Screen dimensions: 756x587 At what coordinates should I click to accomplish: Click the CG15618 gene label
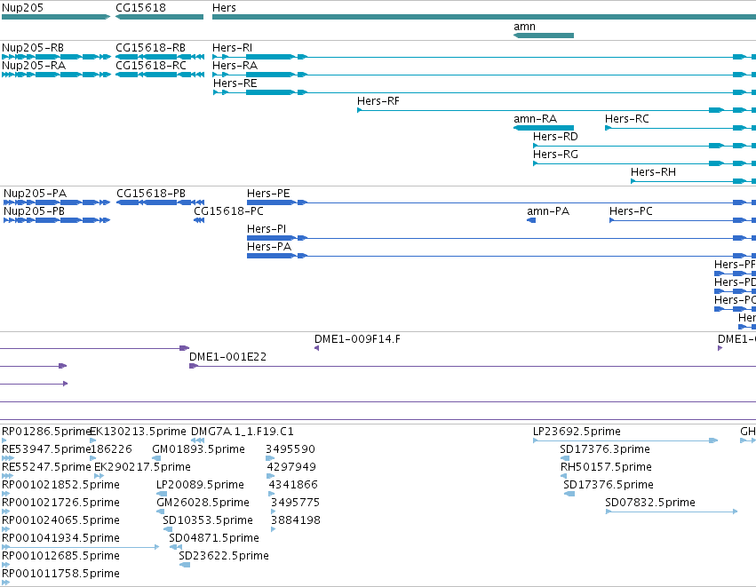pos(140,8)
